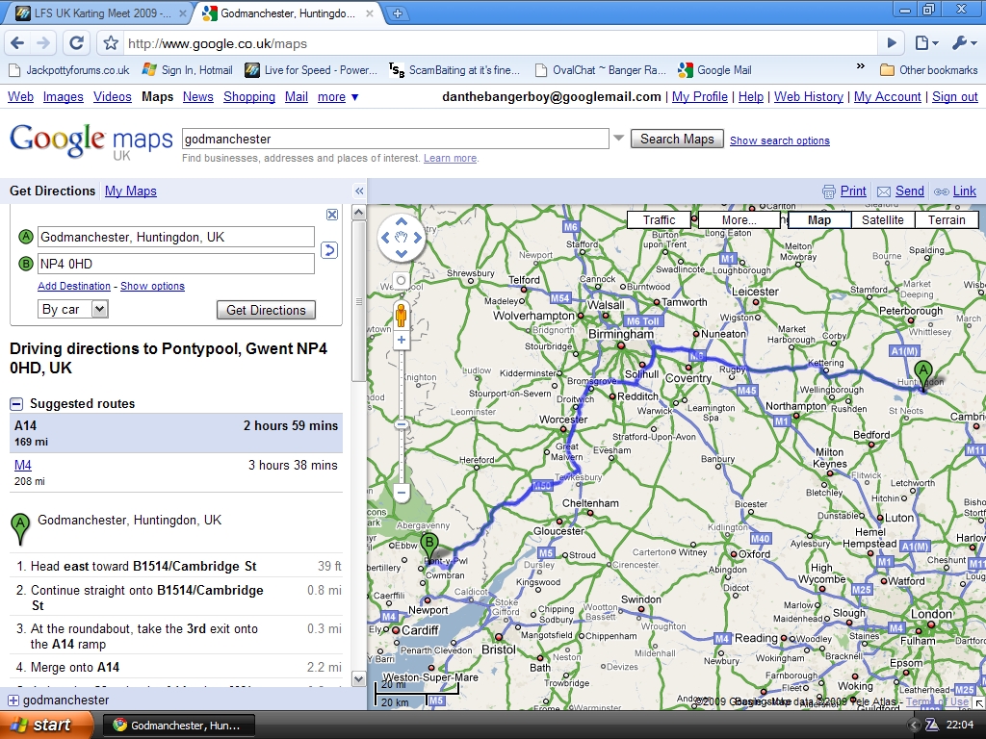This screenshot has height=739, width=986.
Task: Select the M4 alternative route
Action: coord(23,466)
